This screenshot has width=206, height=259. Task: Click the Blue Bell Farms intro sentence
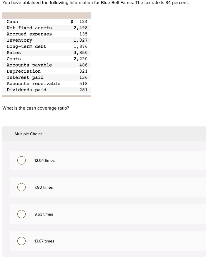point(96,3)
